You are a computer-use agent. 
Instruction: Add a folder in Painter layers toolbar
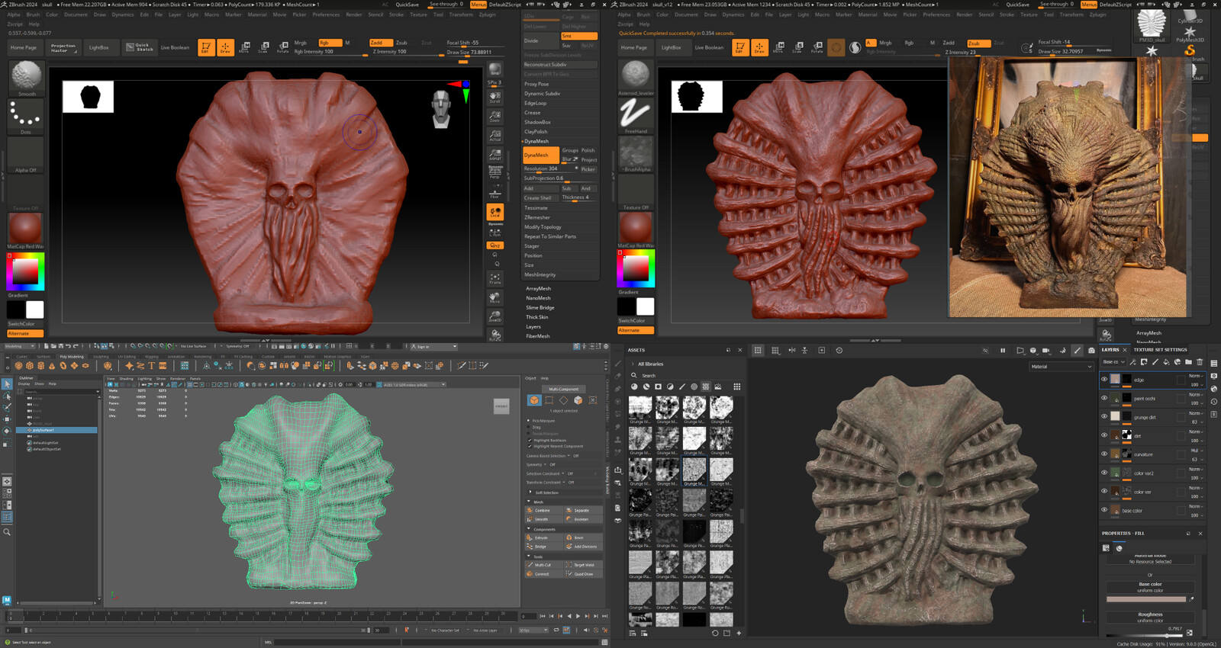point(1188,362)
